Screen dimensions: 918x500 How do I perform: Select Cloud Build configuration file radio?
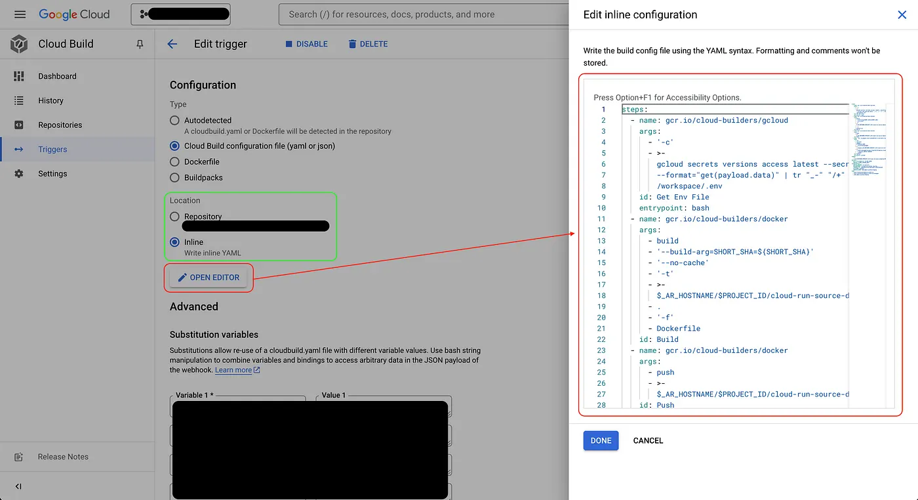tap(174, 146)
